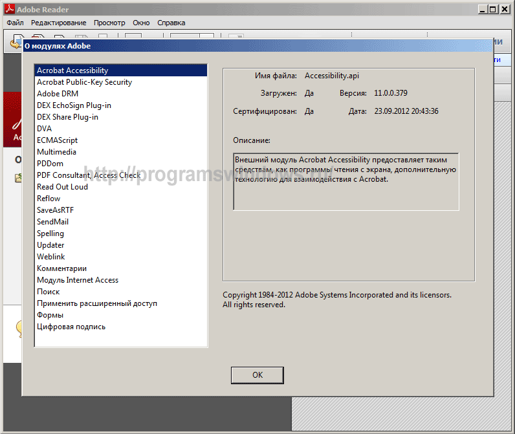The image size is (515, 434).
Task: Click the date value 23.09.2012 20:43:36
Action: tap(406, 111)
